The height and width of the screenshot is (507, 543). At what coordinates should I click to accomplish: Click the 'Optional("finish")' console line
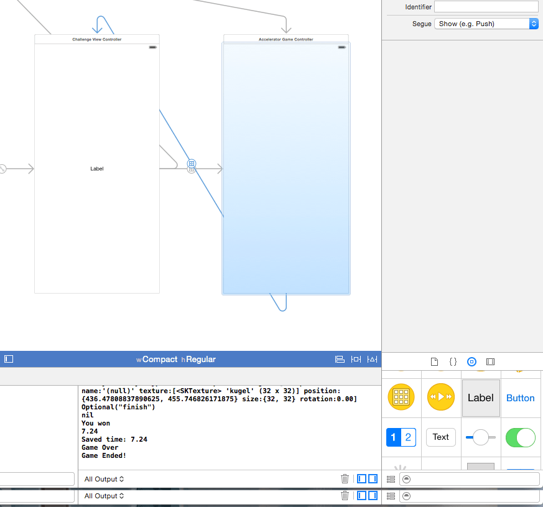[x=118, y=407]
